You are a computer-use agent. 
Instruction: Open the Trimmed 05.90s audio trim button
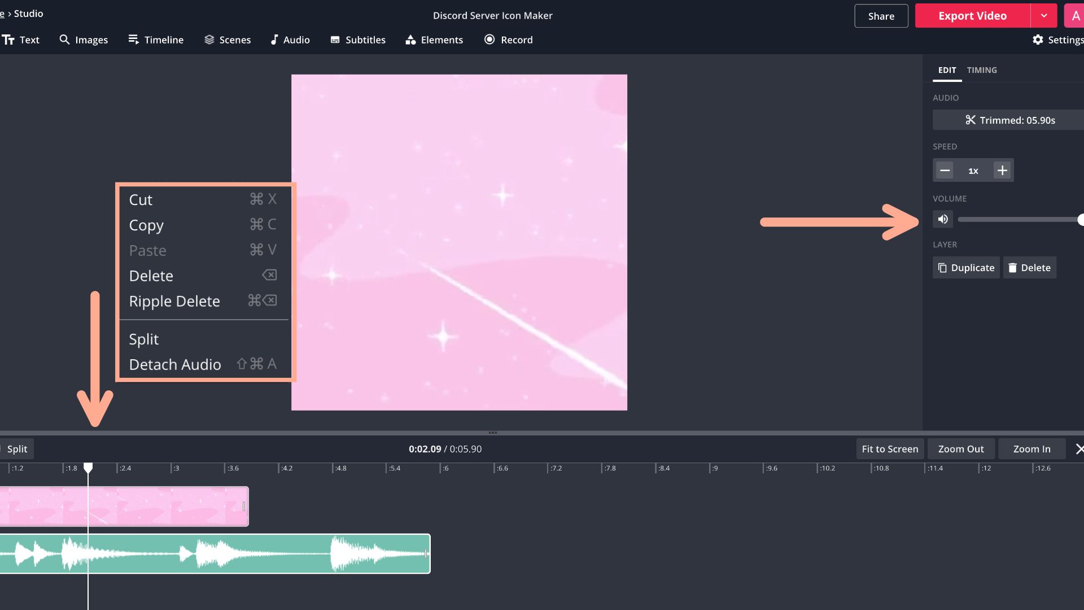[1009, 120]
